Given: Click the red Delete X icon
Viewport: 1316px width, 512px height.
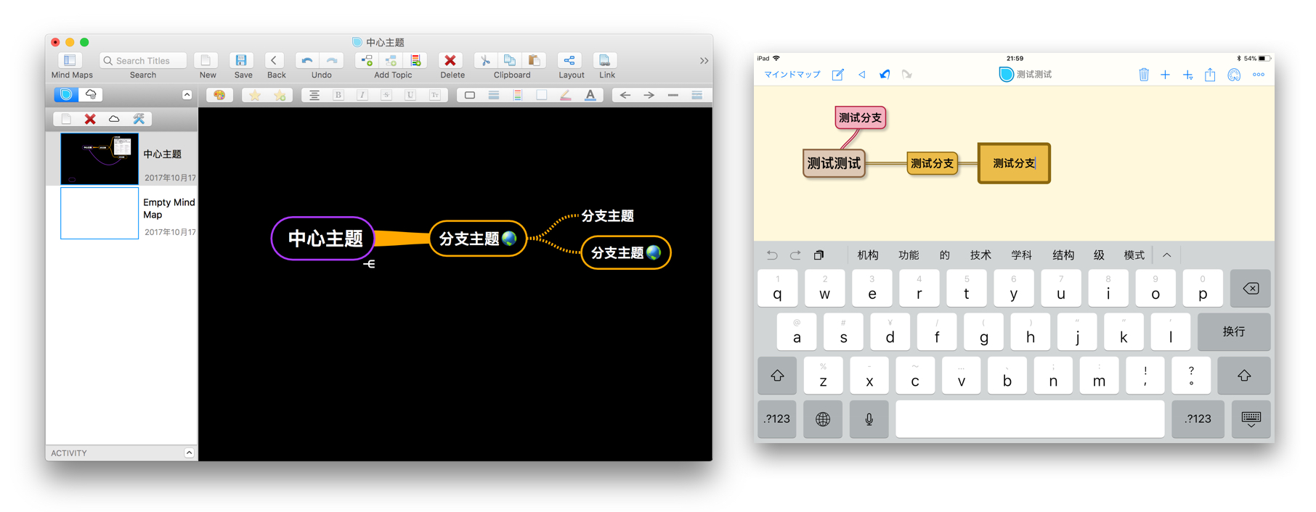Looking at the screenshot, I should 450,61.
